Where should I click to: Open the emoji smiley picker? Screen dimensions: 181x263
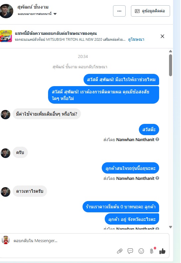click(141, 251)
